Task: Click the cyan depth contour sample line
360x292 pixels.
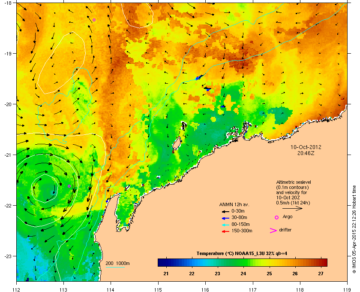Action: click(115, 268)
